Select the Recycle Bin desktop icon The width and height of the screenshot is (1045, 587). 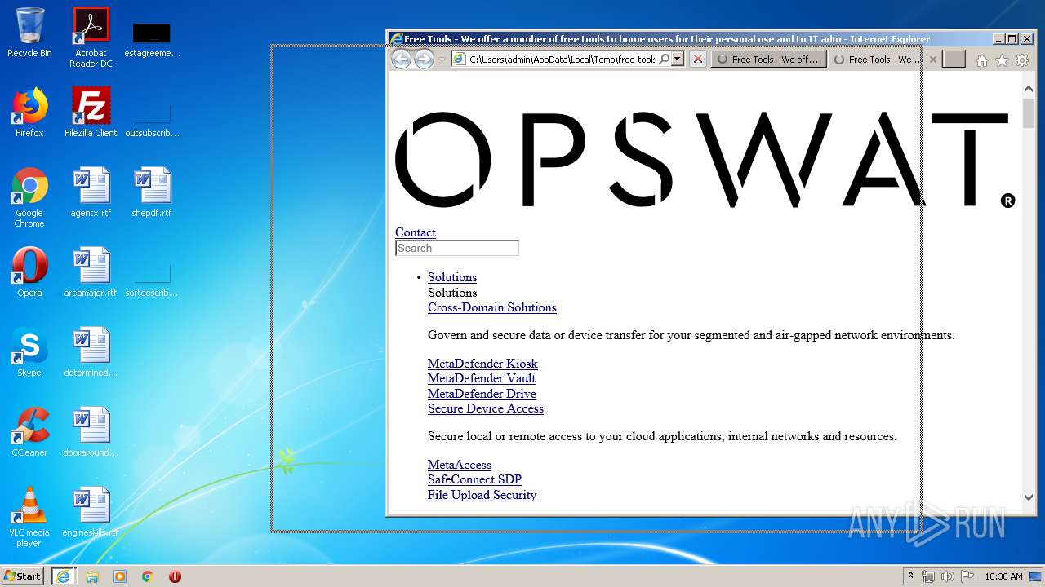[29, 33]
